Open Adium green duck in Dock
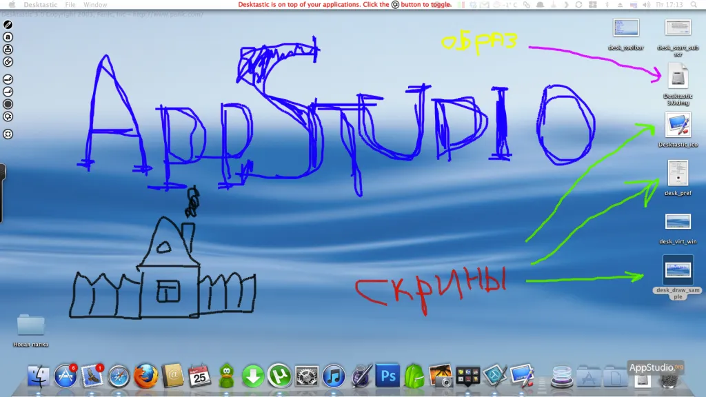 [x=226, y=376]
